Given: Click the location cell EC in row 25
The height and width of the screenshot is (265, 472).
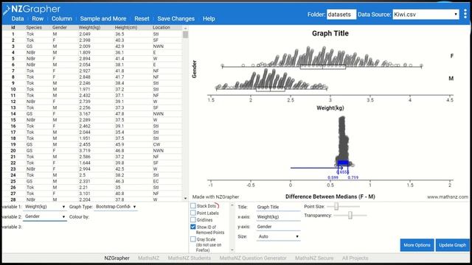Looking at the screenshot, I should click(156, 181).
